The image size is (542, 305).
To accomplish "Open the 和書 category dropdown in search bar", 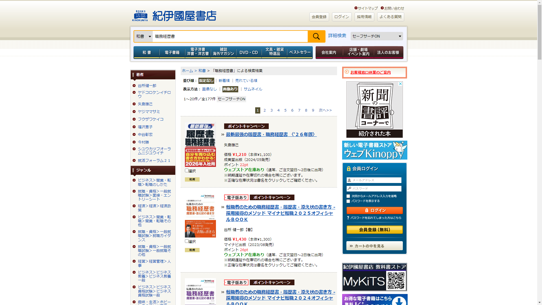I will point(143,36).
